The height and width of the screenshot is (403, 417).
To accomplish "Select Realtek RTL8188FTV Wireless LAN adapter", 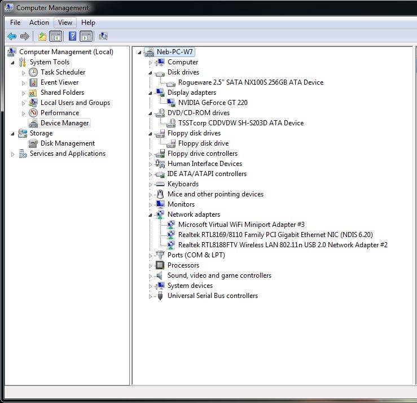I will click(x=283, y=245).
